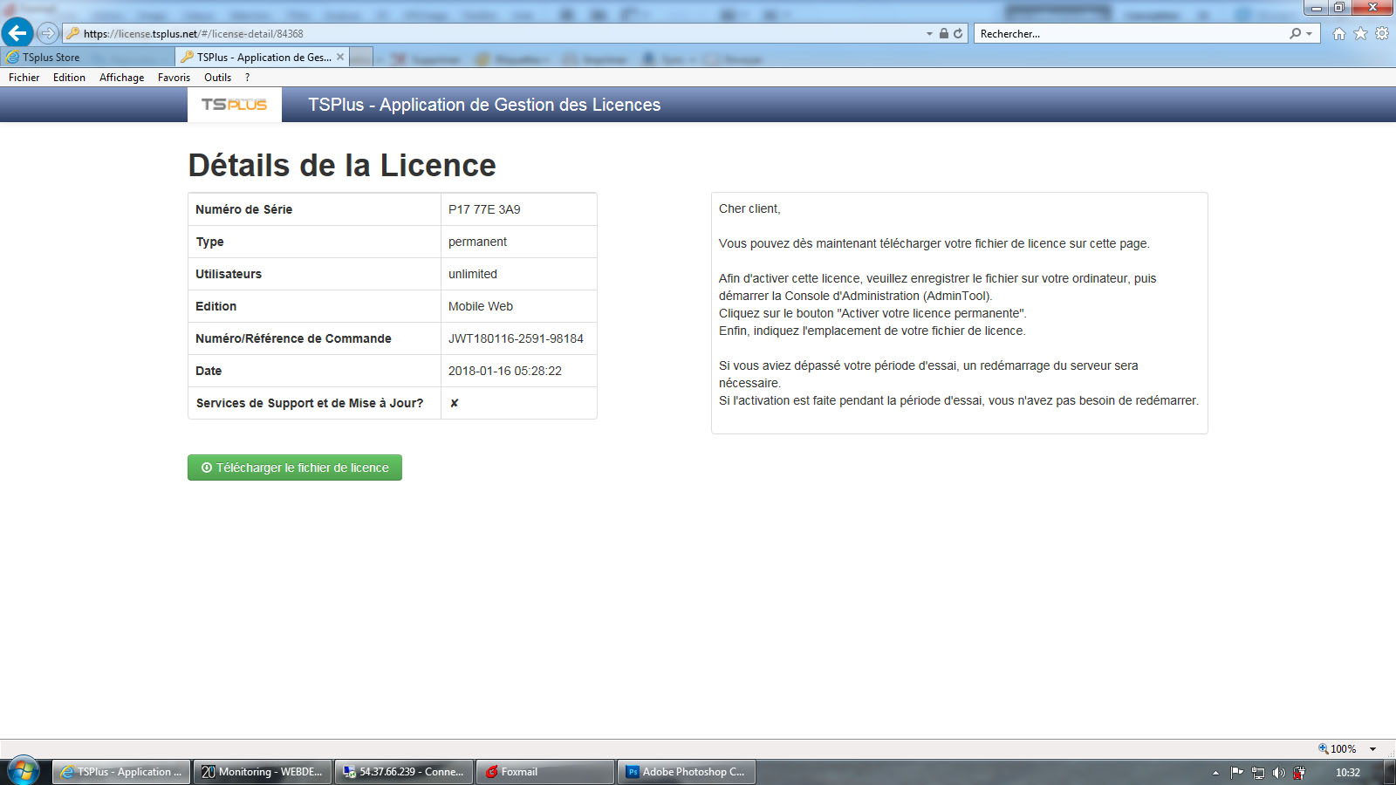Open the zoom level 100% dropdown arrow

coord(1372,748)
